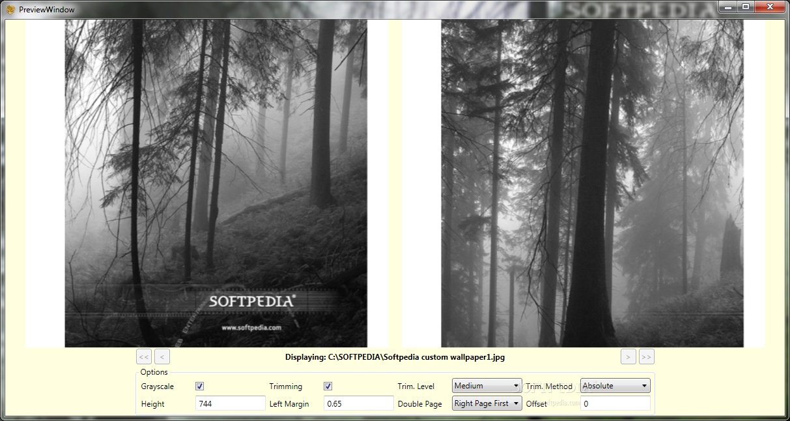Click the Displaying file path text

click(395, 357)
